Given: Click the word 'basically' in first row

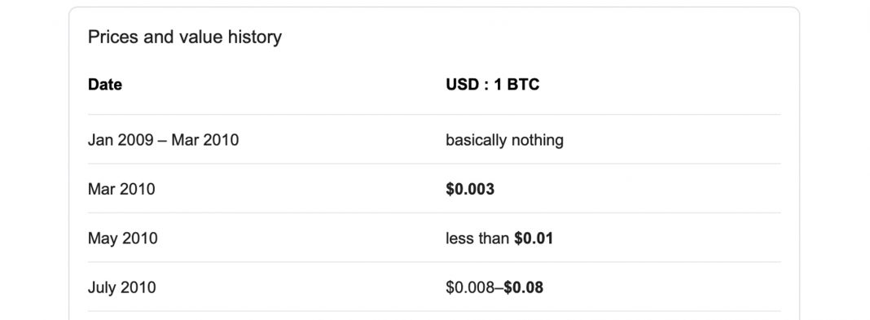Looking at the screenshot, I should click(476, 140).
